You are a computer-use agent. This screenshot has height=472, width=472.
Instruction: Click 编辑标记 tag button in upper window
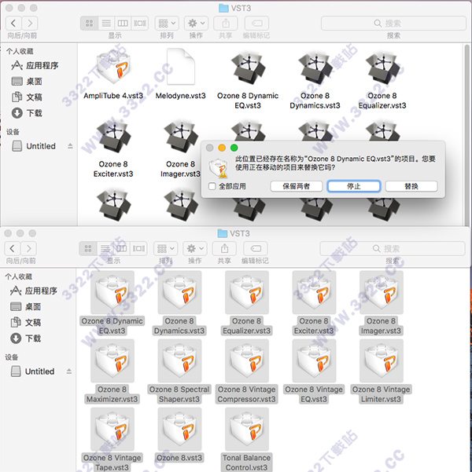click(257, 24)
